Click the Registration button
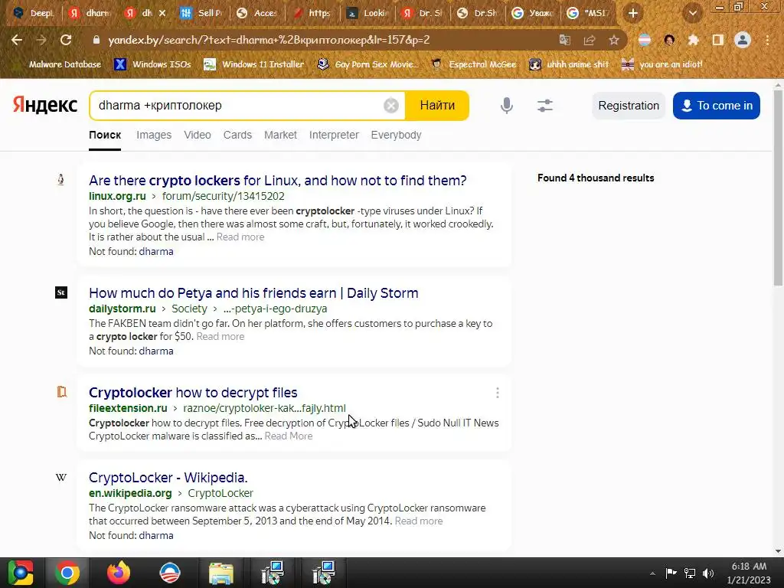 629,106
